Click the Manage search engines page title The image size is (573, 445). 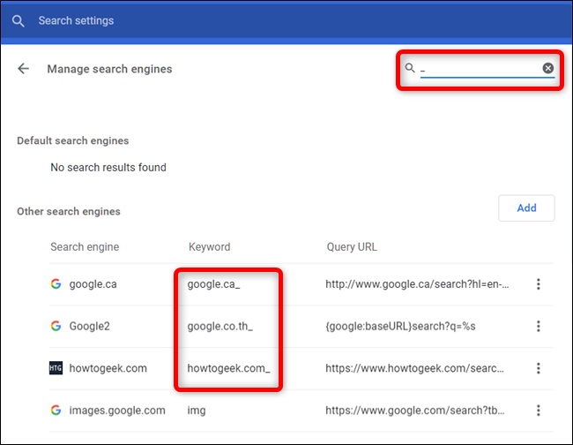(109, 69)
